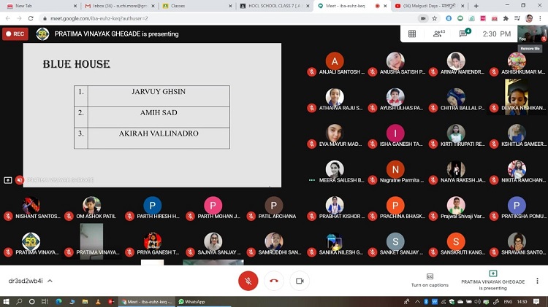The width and height of the screenshot is (548, 307).
Task: Switch to the Inbox Gmail tab
Action: [117, 6]
